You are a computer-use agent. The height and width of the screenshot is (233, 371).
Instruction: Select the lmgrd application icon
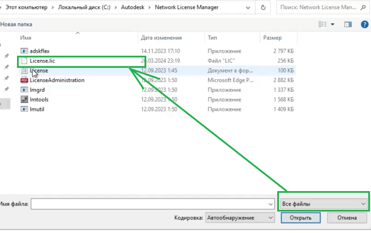pos(24,90)
